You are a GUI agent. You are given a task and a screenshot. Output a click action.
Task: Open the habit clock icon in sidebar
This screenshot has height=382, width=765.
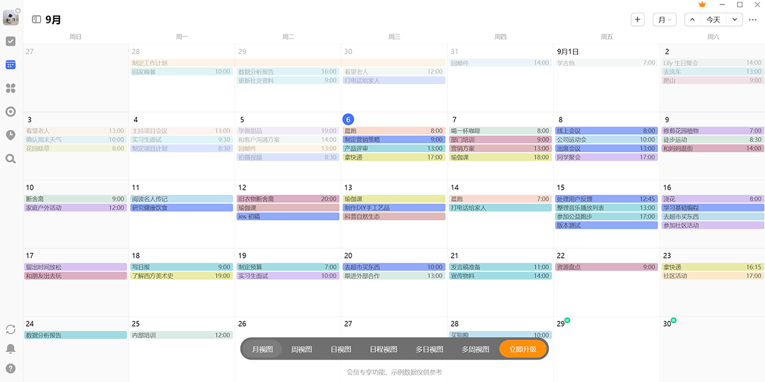click(10, 135)
